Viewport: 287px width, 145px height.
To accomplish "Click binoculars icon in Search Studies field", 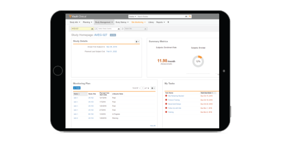I will point(186,16).
